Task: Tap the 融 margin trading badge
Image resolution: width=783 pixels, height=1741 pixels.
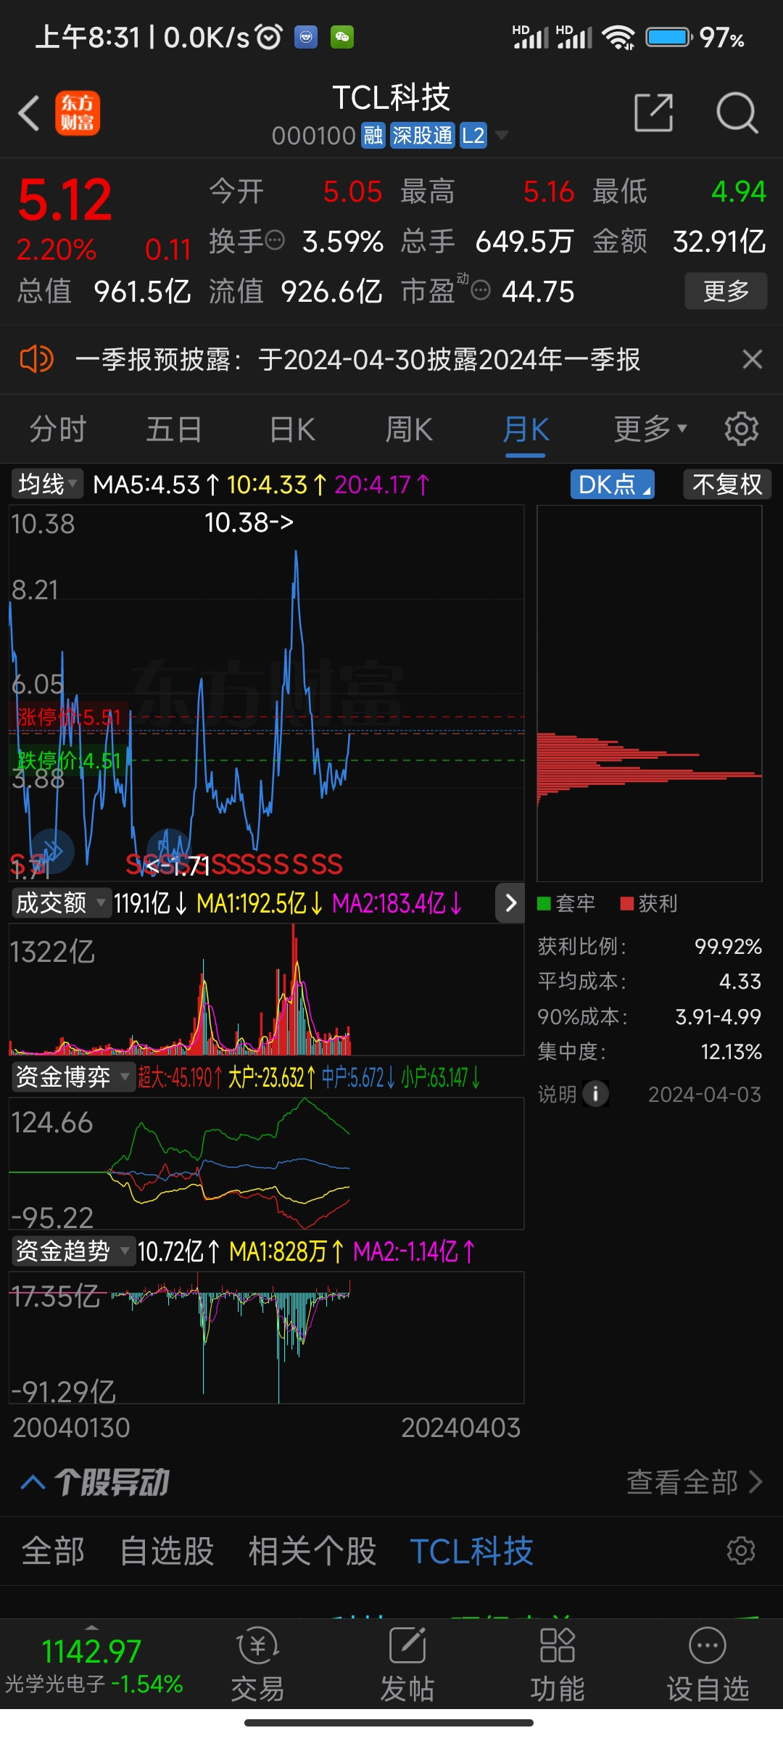Action: click(373, 136)
